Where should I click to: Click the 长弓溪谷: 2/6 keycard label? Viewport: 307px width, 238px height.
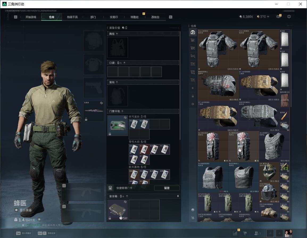click(x=138, y=117)
